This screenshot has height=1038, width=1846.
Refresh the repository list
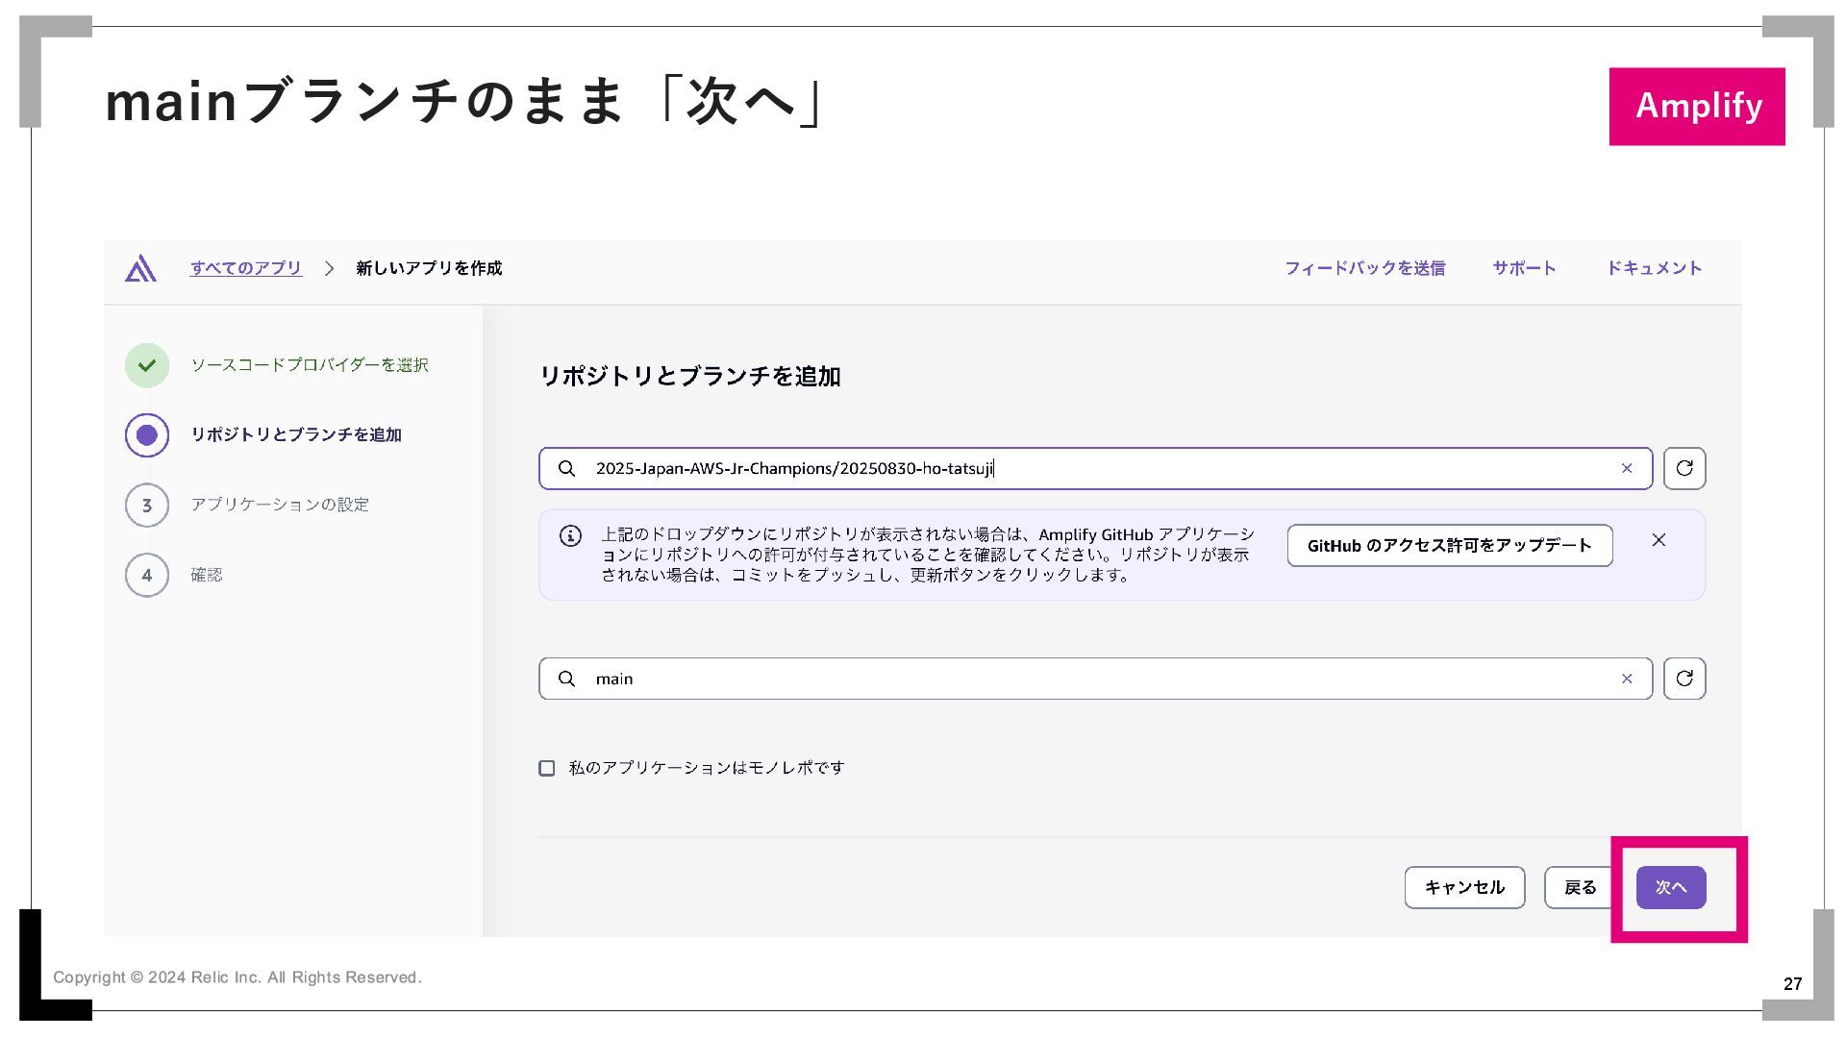tap(1684, 468)
